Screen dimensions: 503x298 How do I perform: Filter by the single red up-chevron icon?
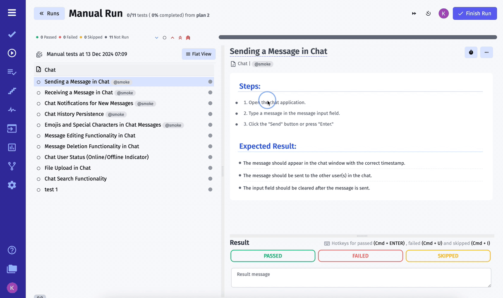click(172, 38)
